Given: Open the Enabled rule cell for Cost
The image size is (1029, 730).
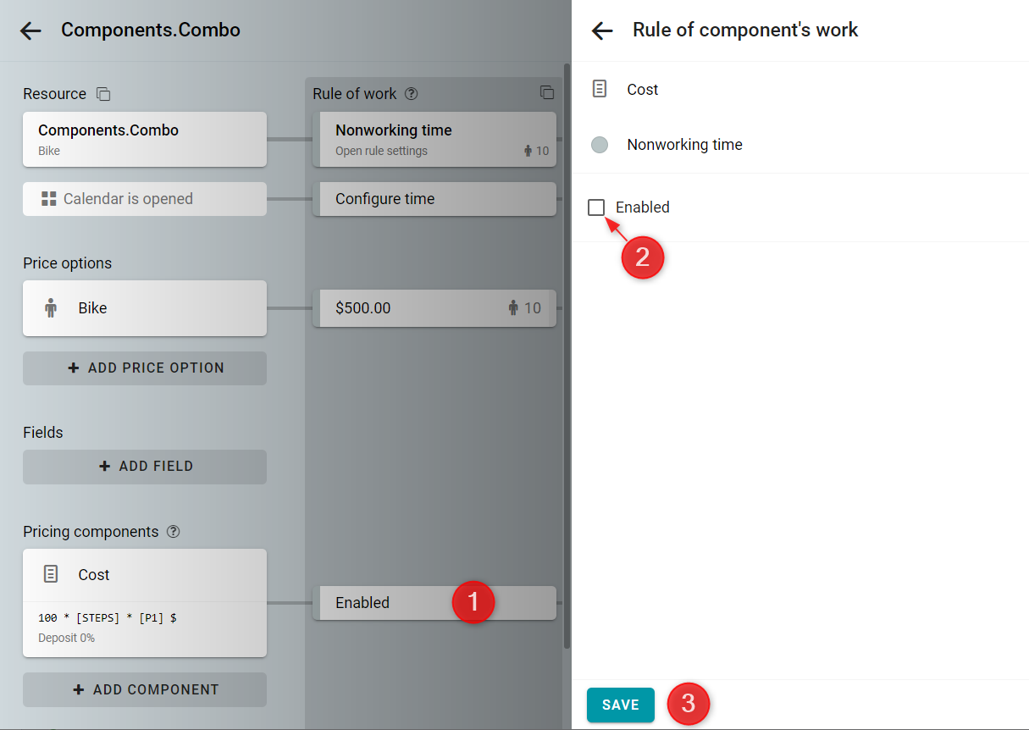Looking at the screenshot, I should coord(434,603).
